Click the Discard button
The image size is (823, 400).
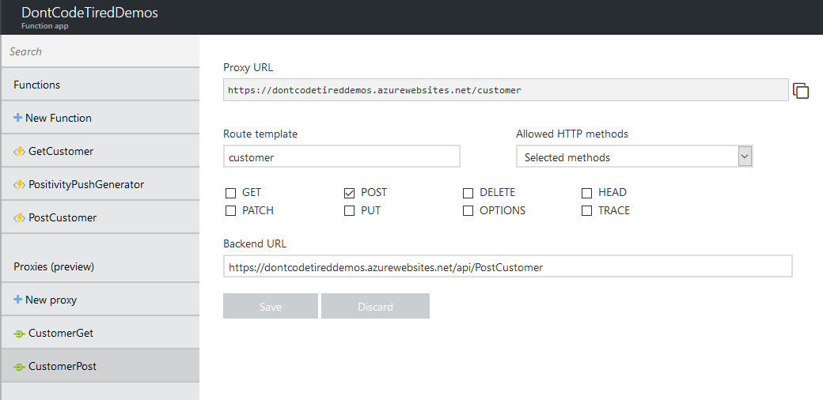point(375,306)
